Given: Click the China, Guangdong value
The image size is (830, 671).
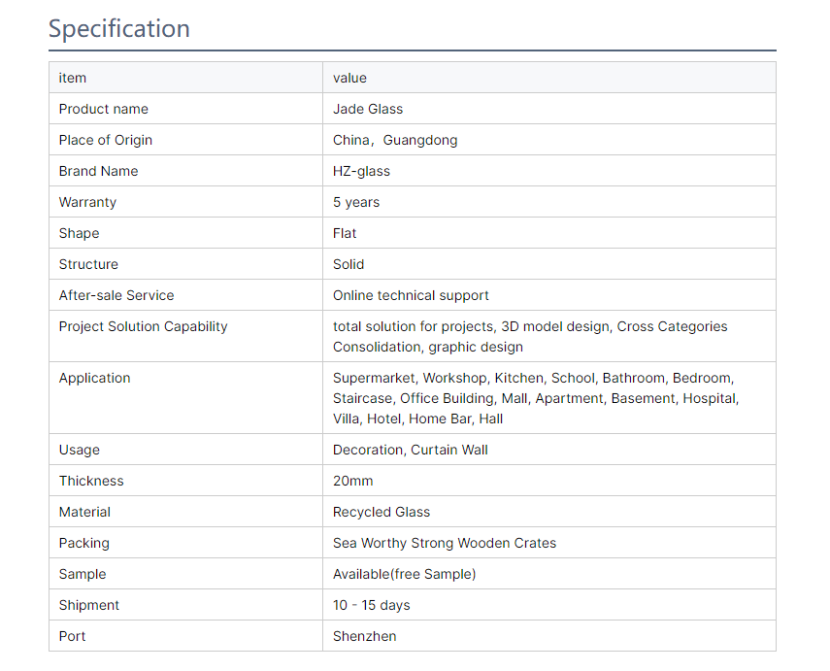Looking at the screenshot, I should click(x=395, y=141).
